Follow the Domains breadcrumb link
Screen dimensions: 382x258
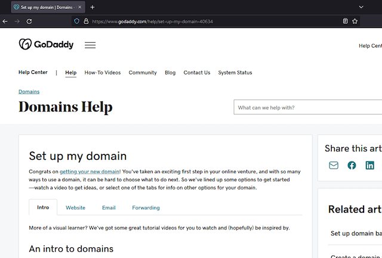pos(29,92)
